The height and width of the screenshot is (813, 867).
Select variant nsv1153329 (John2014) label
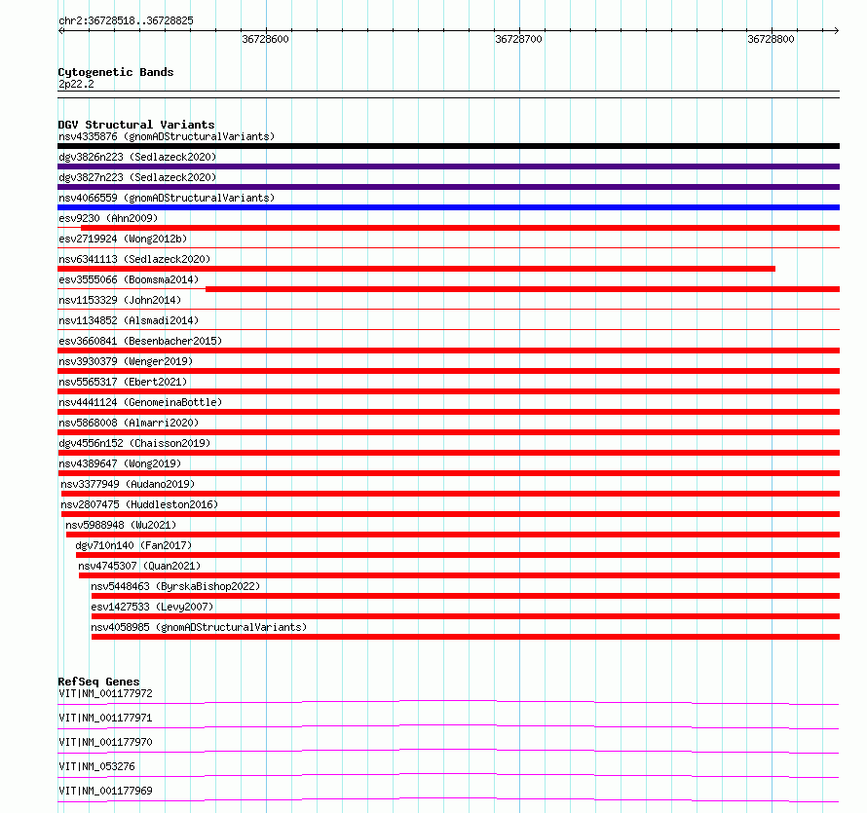[x=120, y=300]
